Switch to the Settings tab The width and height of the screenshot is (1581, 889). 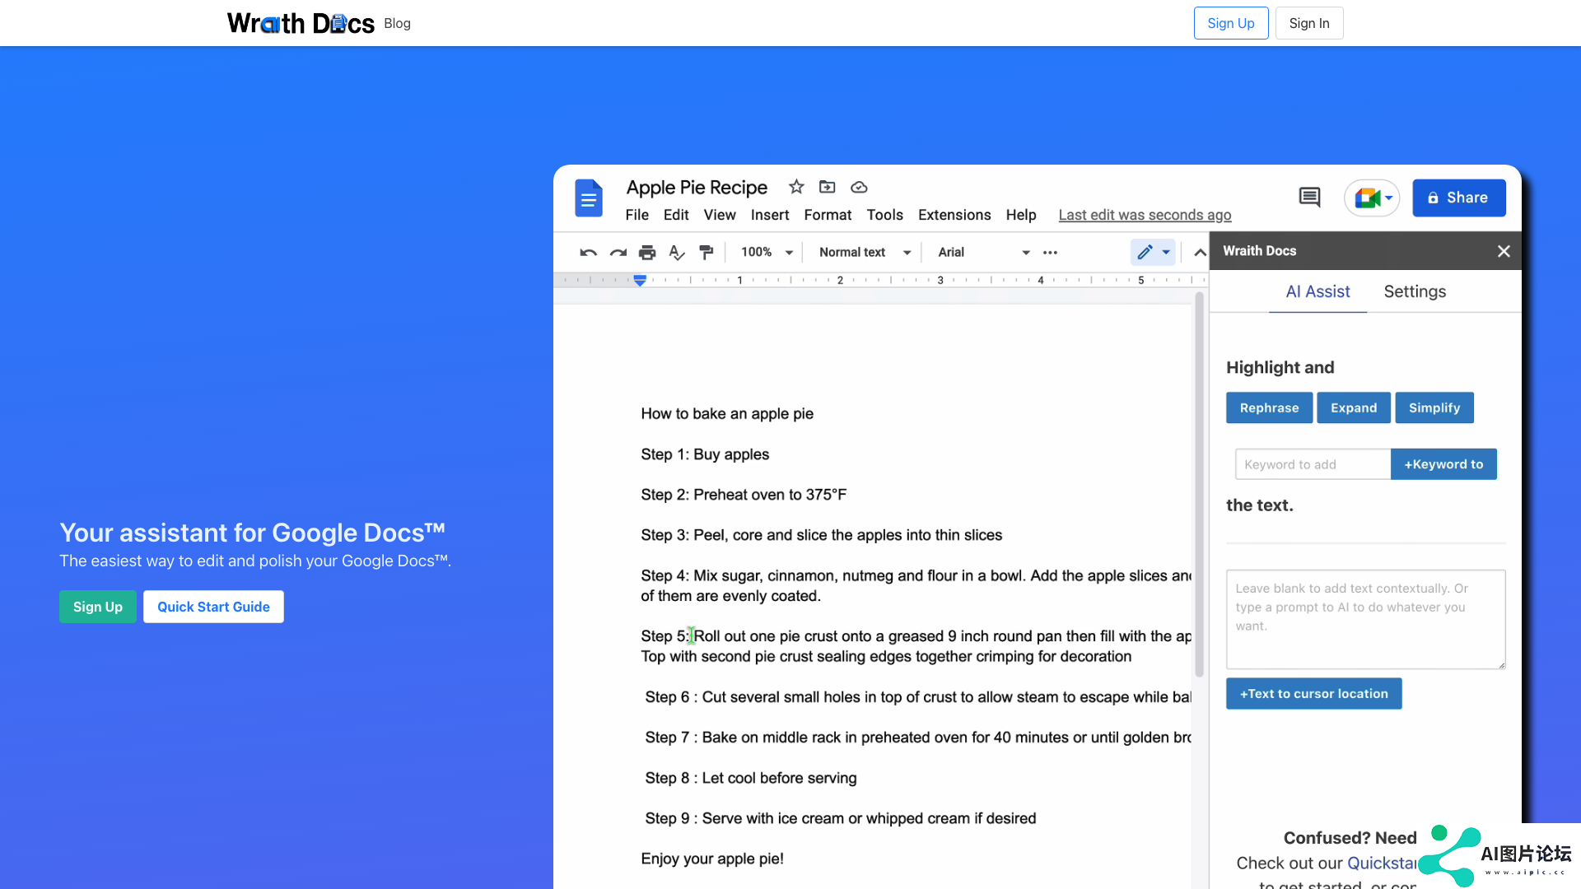(1415, 291)
